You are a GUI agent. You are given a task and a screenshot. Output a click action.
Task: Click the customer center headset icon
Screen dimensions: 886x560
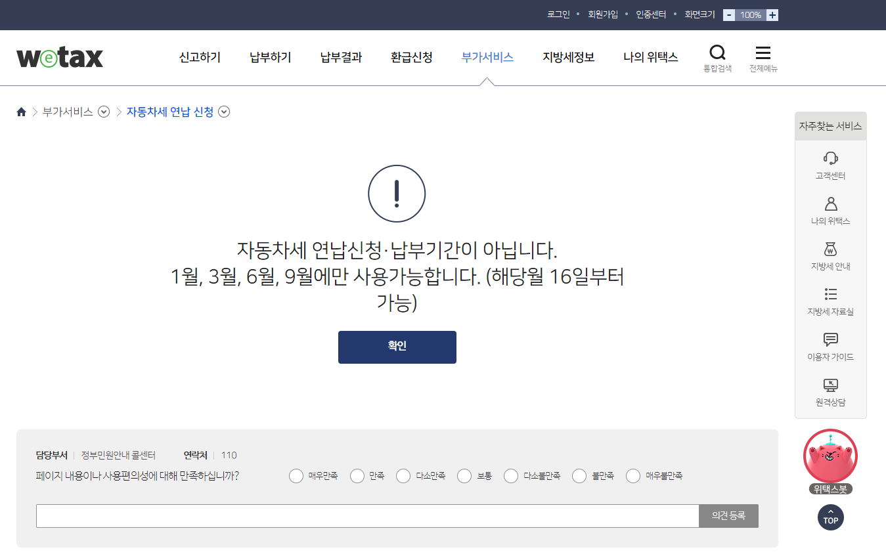coord(830,158)
